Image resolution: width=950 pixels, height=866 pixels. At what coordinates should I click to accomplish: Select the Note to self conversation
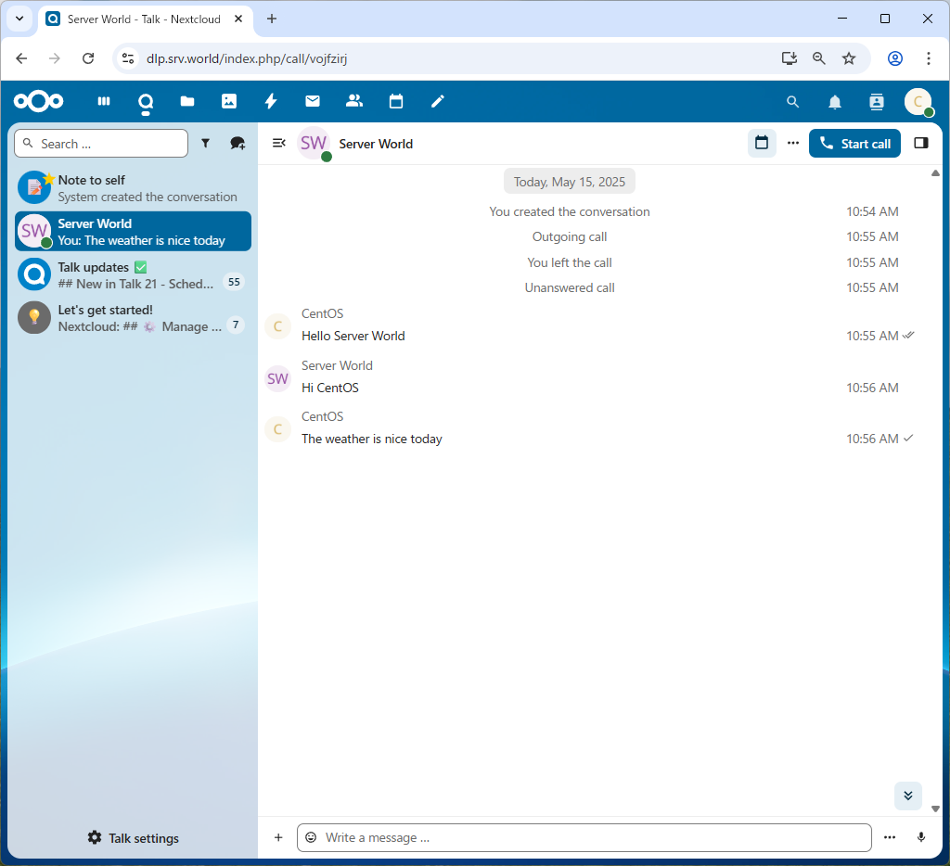[133, 188]
